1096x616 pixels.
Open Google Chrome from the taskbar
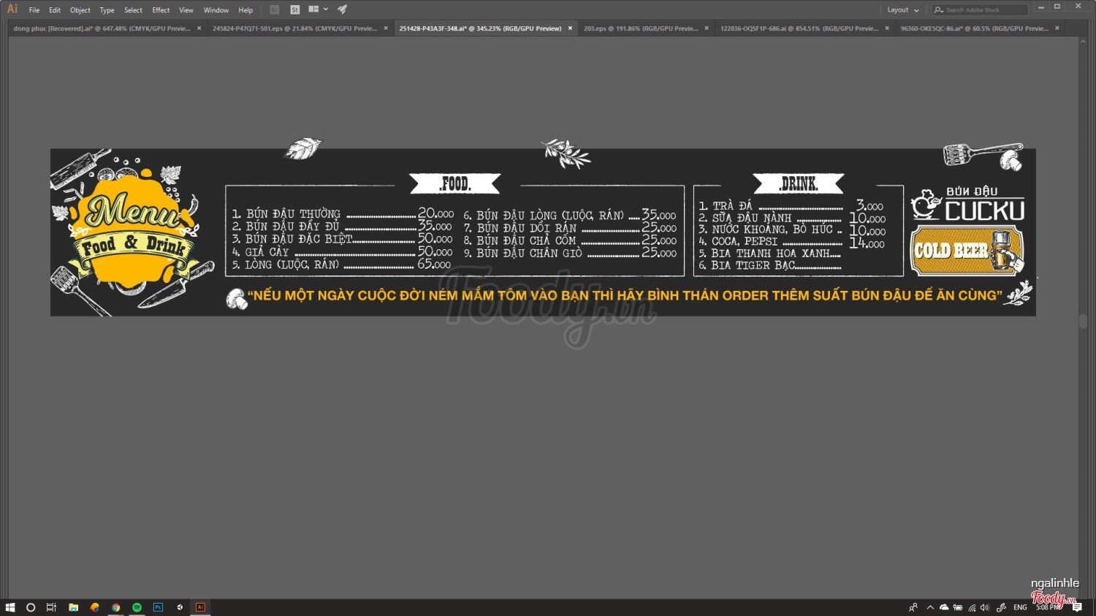pyautogui.click(x=115, y=607)
